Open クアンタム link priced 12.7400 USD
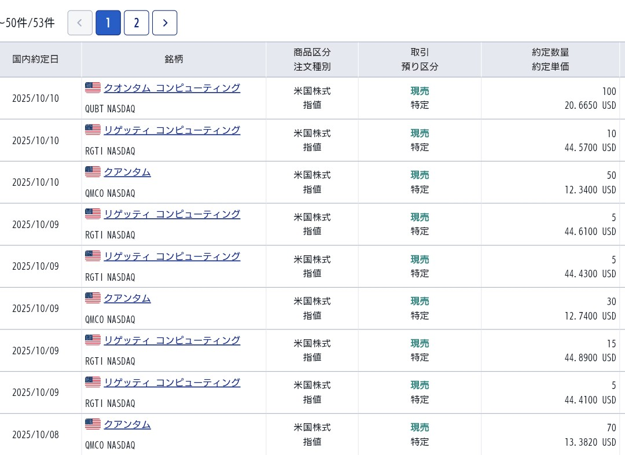Viewport: 625px width, 455px height. click(x=127, y=298)
